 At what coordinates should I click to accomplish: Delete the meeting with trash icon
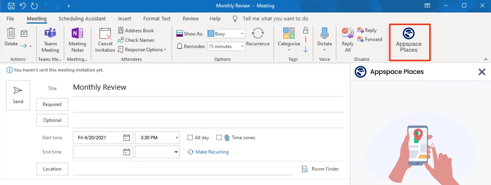coord(11,37)
